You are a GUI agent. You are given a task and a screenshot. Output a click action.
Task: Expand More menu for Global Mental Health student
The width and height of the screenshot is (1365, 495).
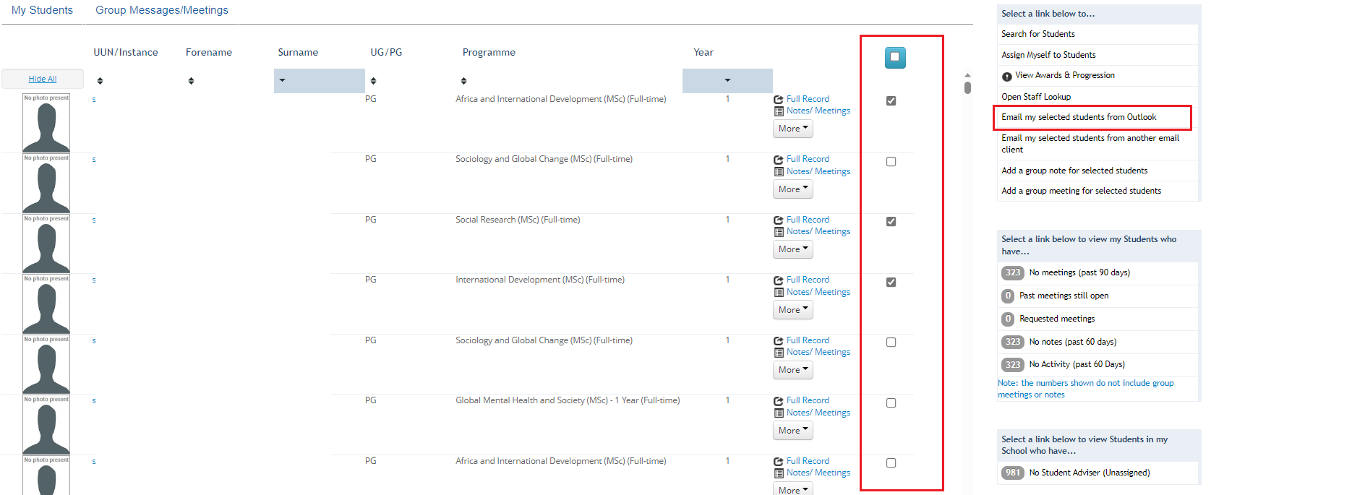coord(793,431)
